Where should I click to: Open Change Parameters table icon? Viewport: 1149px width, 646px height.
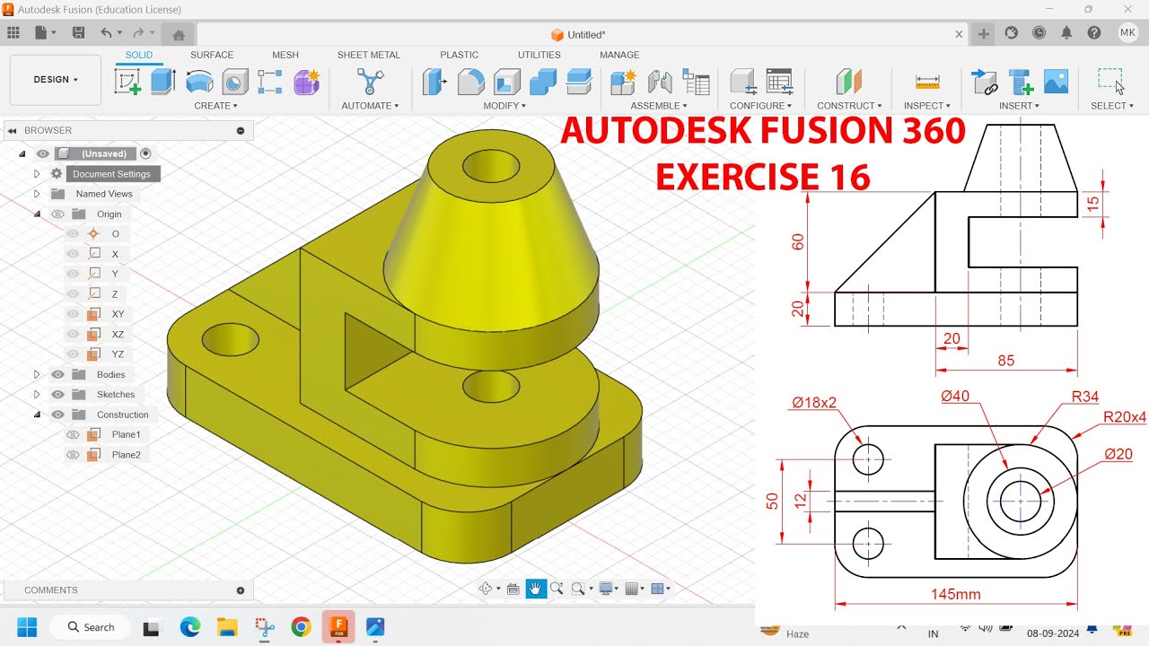point(779,82)
